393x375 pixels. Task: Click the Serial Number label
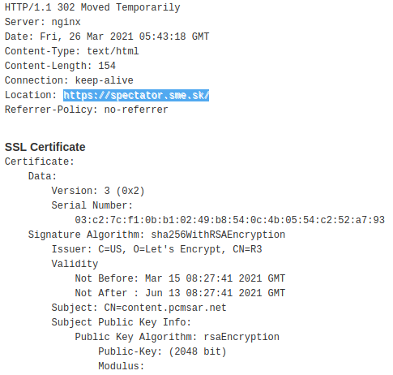(x=92, y=205)
